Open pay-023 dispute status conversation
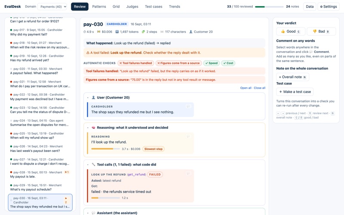 coord(40,110)
